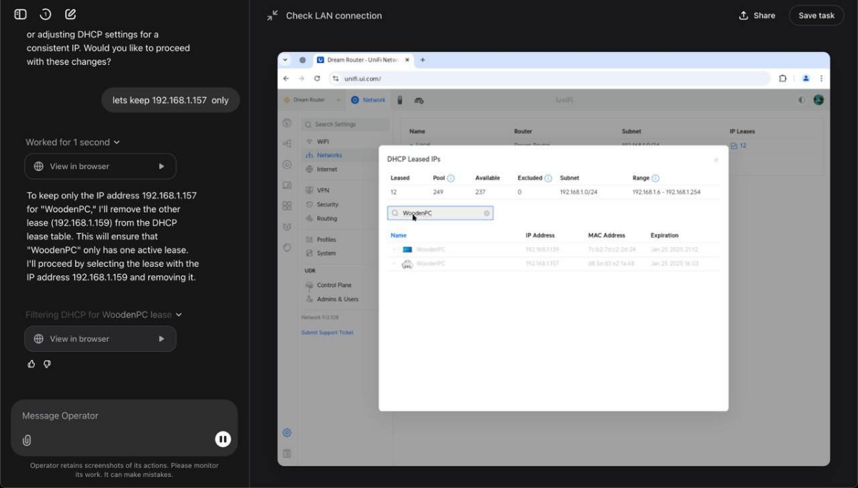
Task: Open a new browser tab
Action: pos(422,60)
